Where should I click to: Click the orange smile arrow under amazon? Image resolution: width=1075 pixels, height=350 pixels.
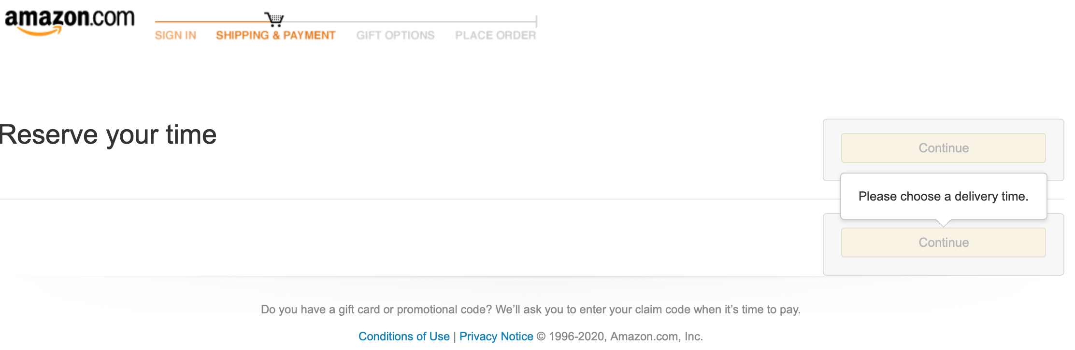click(40, 32)
